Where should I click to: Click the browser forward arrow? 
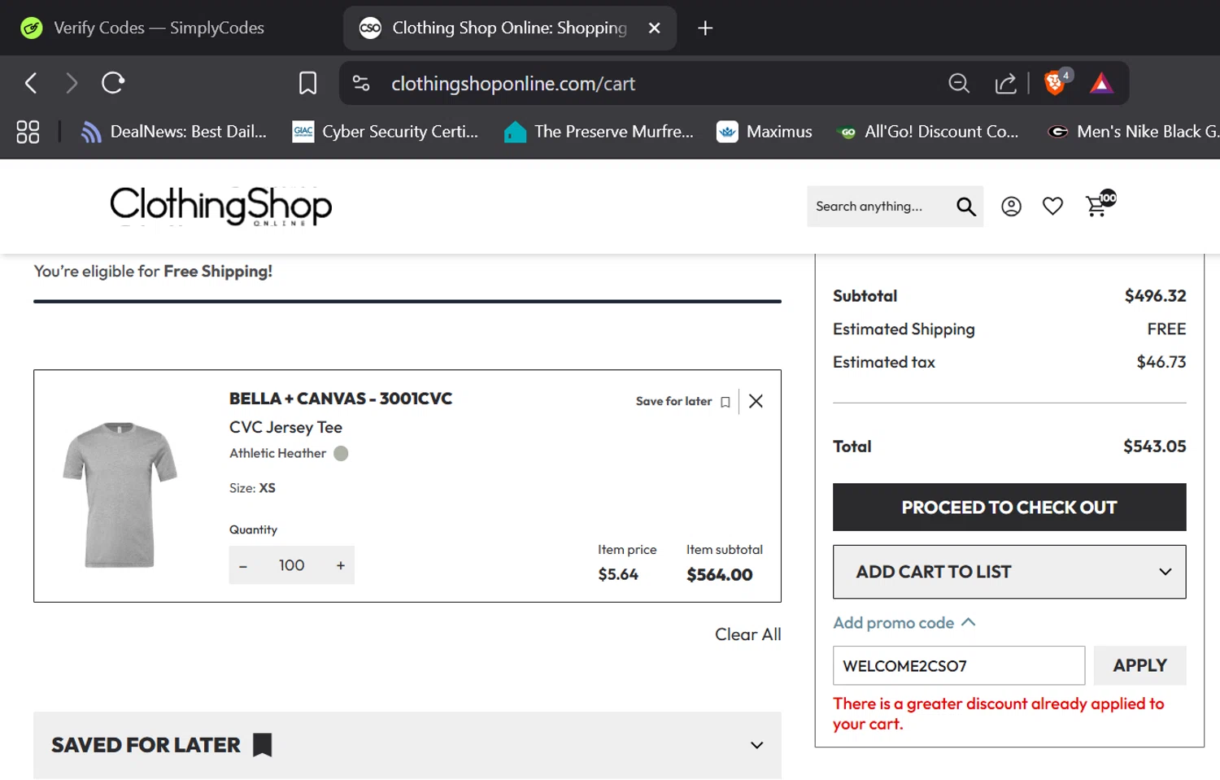point(72,83)
